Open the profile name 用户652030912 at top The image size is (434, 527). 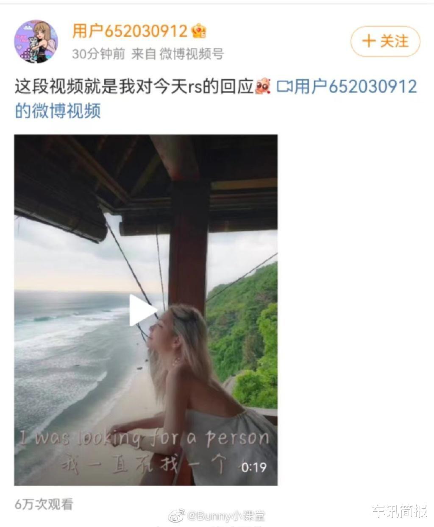(130, 31)
